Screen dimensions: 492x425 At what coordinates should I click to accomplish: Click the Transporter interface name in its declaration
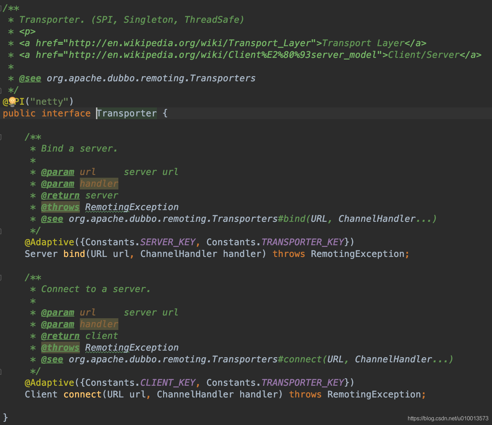pyautogui.click(x=127, y=113)
